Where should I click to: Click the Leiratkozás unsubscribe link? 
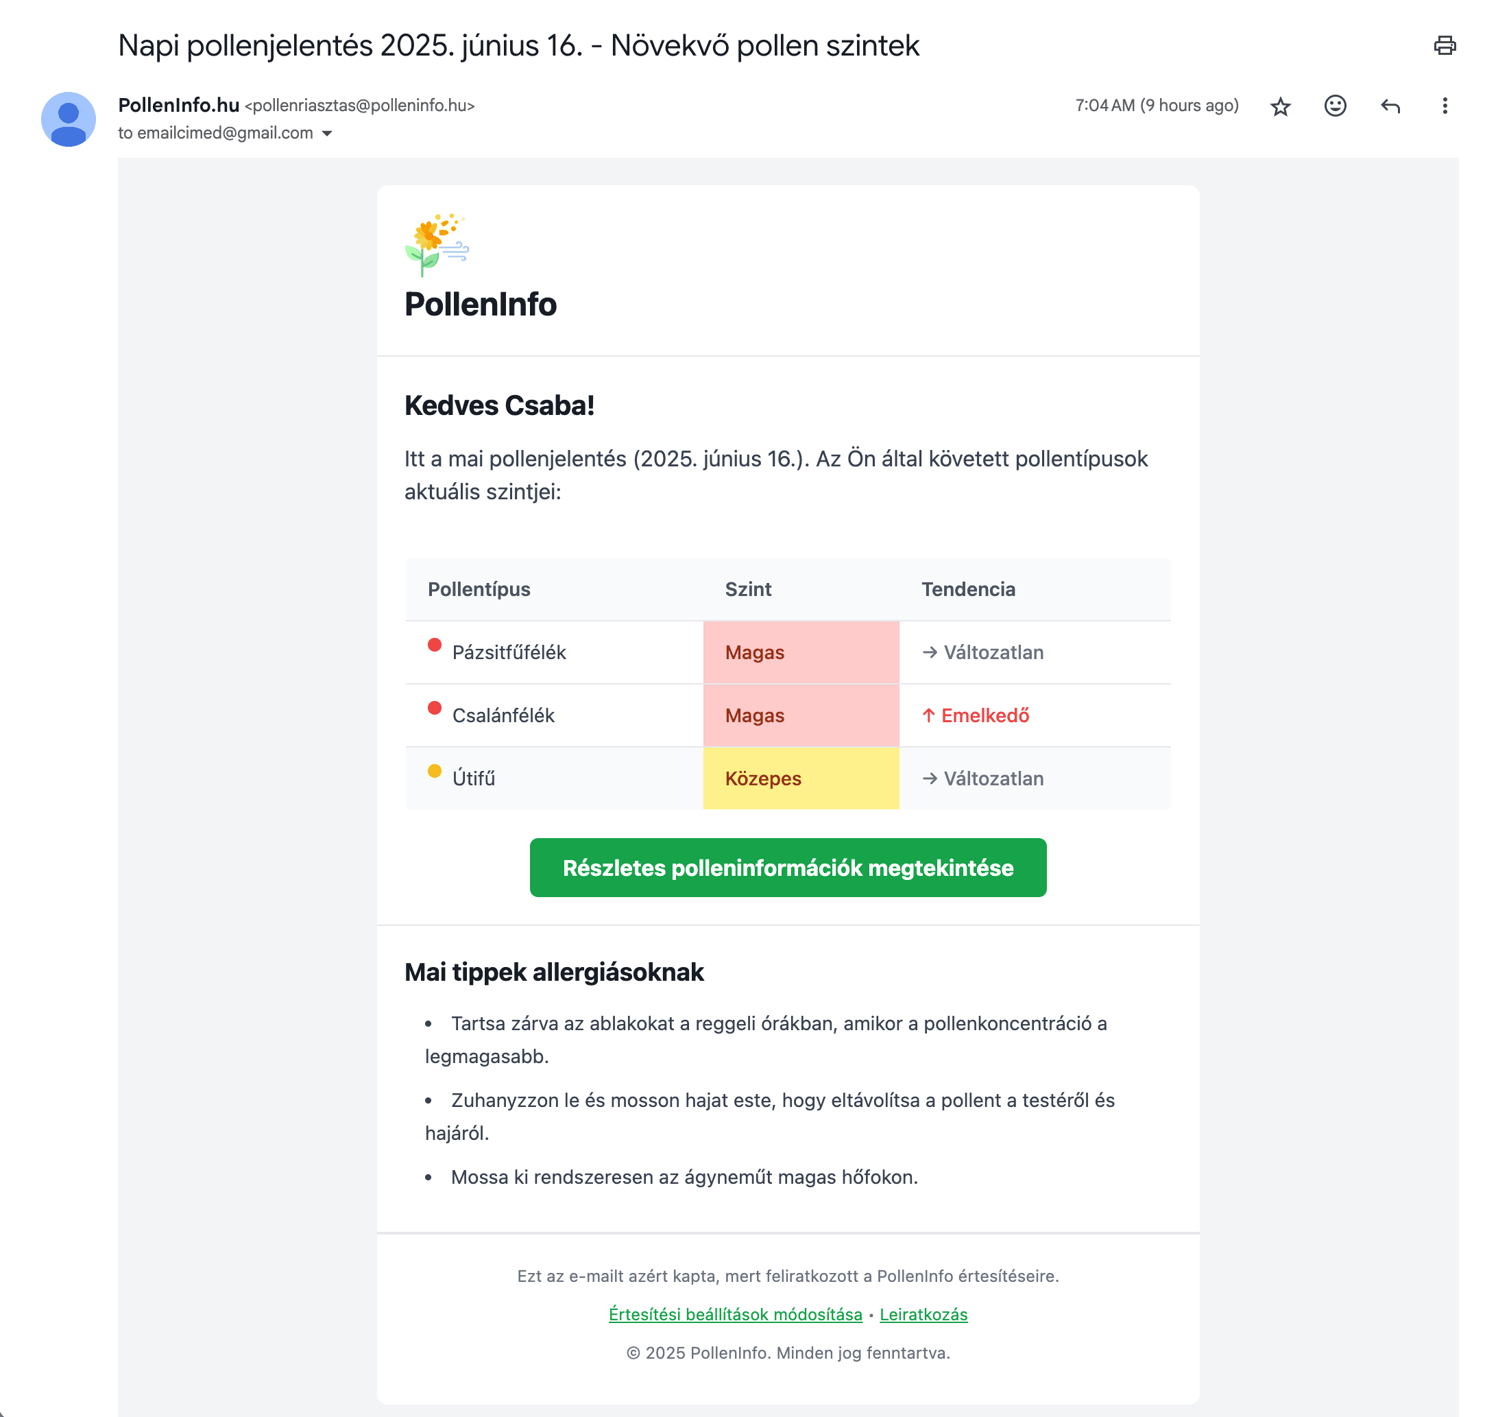click(923, 1314)
